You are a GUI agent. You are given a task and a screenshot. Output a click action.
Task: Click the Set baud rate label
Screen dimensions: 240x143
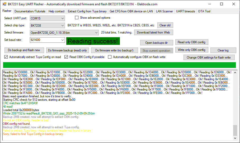coord(13,40)
